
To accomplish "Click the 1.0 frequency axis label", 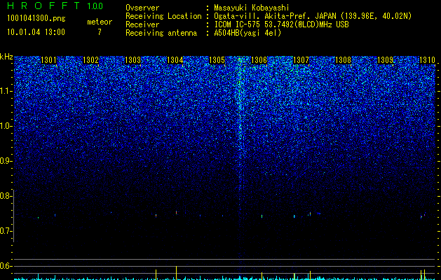I will point(6,126).
